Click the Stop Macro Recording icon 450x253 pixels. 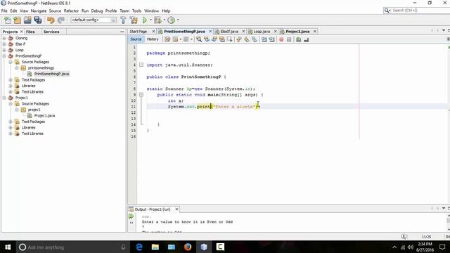(x=289, y=39)
